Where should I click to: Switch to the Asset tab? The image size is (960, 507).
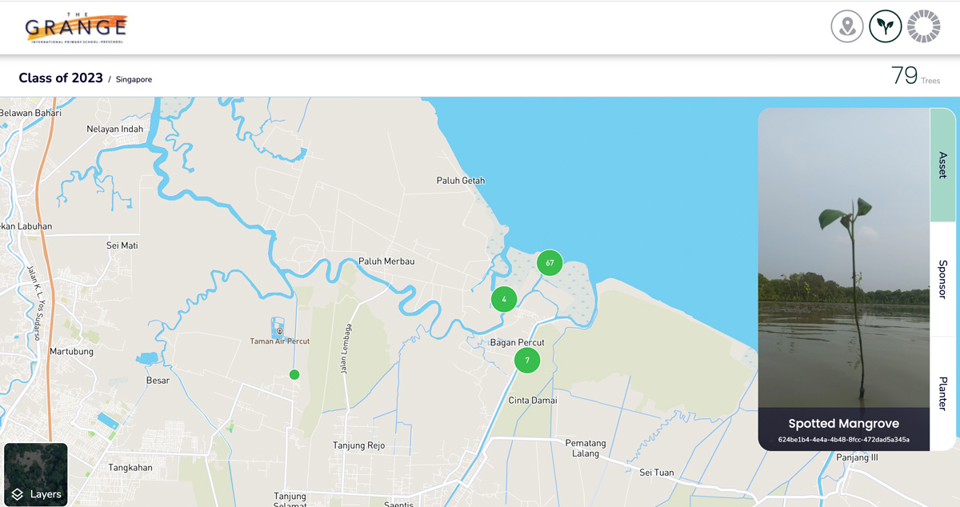click(942, 165)
